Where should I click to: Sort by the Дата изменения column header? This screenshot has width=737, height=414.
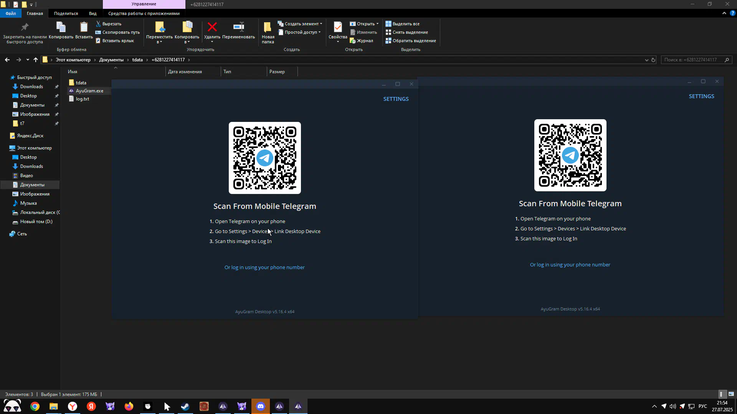click(193, 72)
